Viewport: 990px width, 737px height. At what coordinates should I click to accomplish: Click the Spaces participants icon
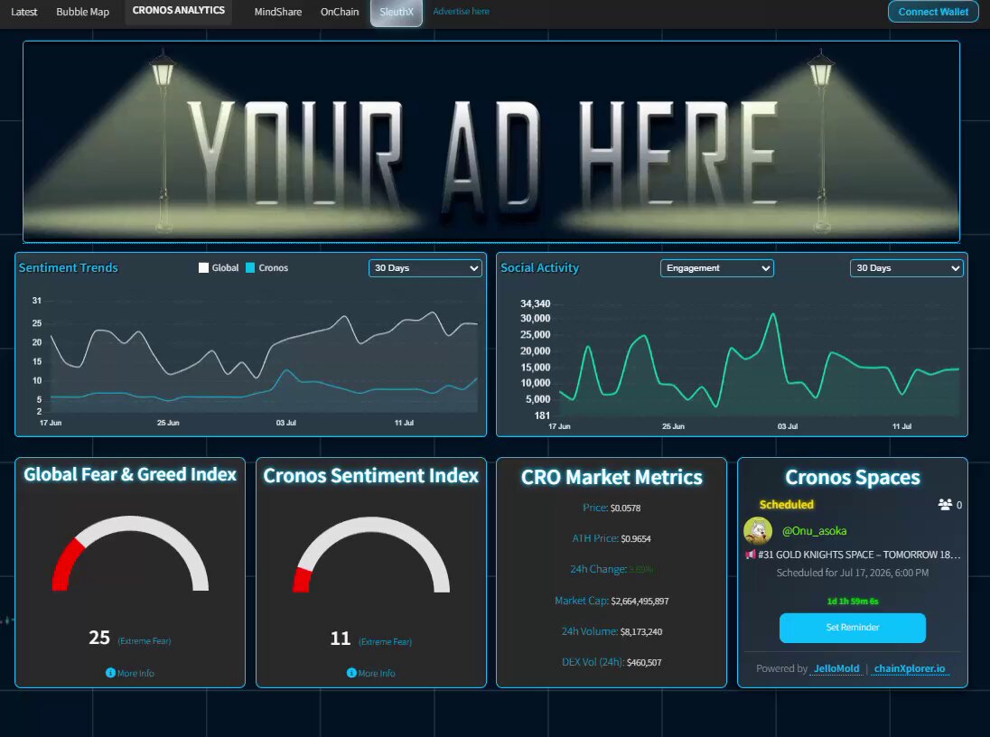tap(945, 505)
